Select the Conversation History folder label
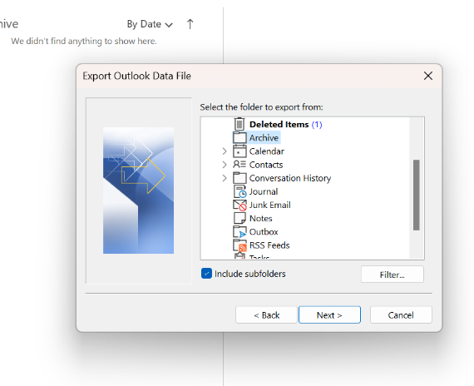Screen dimensions: 474x386 tap(290, 178)
